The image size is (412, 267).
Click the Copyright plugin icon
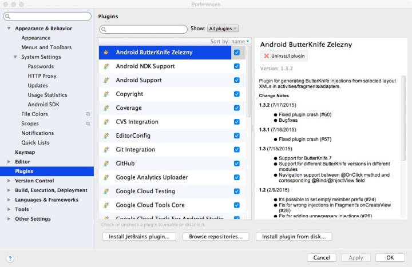106,94
